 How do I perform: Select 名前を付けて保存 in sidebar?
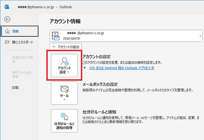tap(22, 59)
